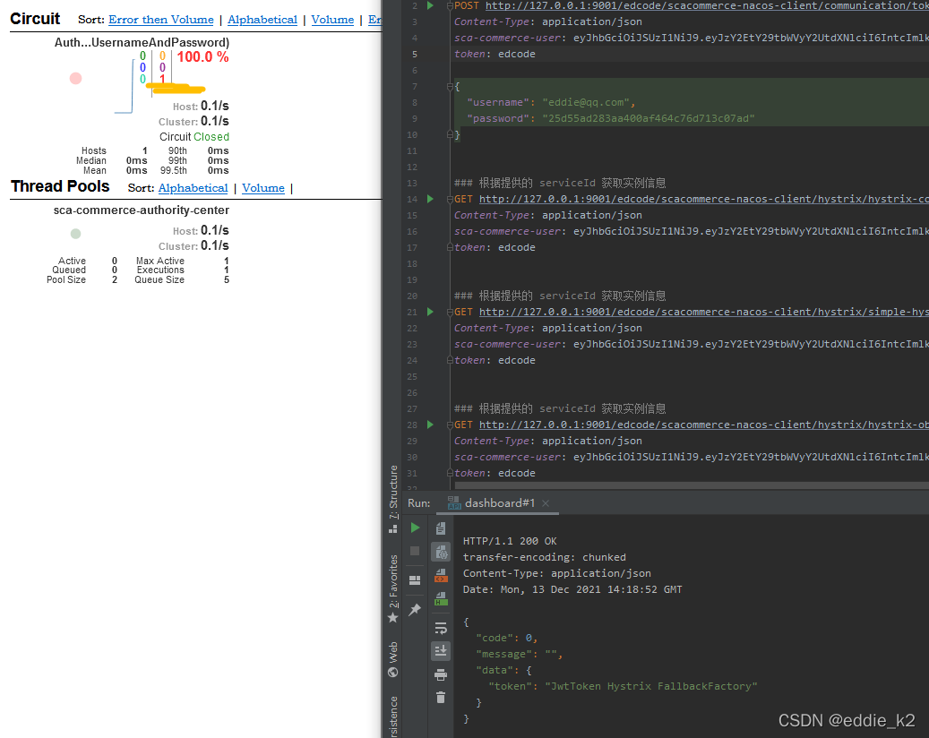Click the Queue Size value 5
The image size is (929, 738).
click(x=227, y=279)
